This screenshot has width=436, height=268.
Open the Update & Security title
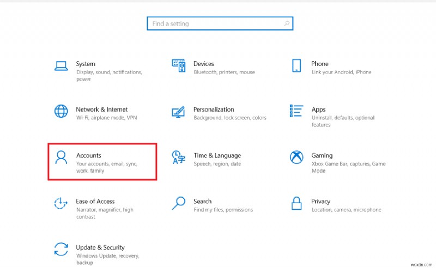(100, 247)
